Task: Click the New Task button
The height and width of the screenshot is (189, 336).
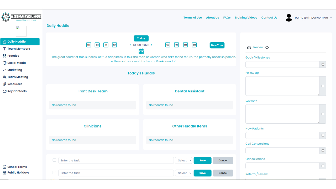Action: [x=217, y=45]
